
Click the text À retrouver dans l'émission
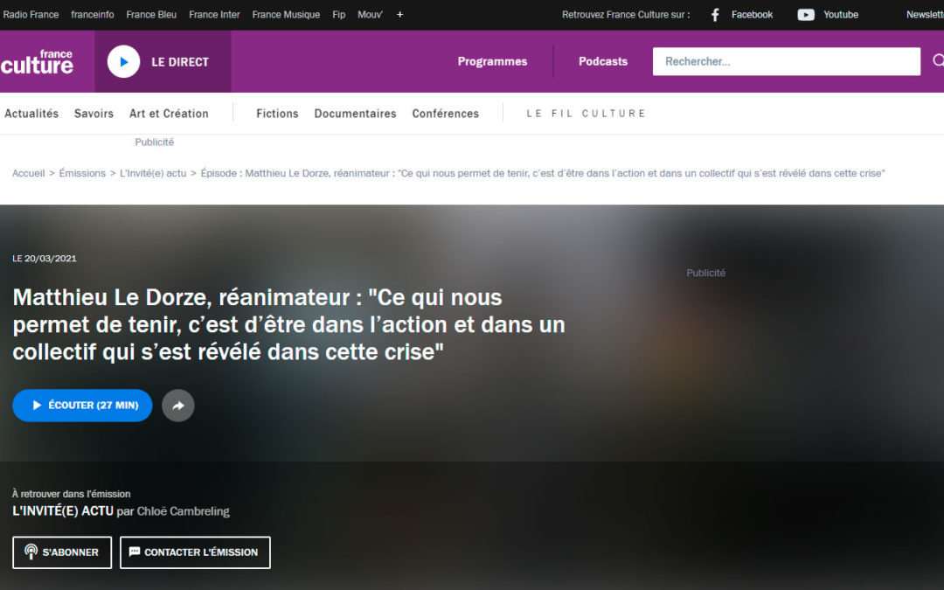click(x=71, y=494)
